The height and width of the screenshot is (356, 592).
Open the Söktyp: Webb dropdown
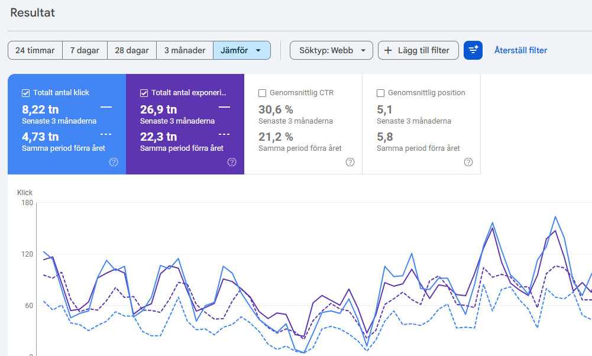tap(331, 50)
